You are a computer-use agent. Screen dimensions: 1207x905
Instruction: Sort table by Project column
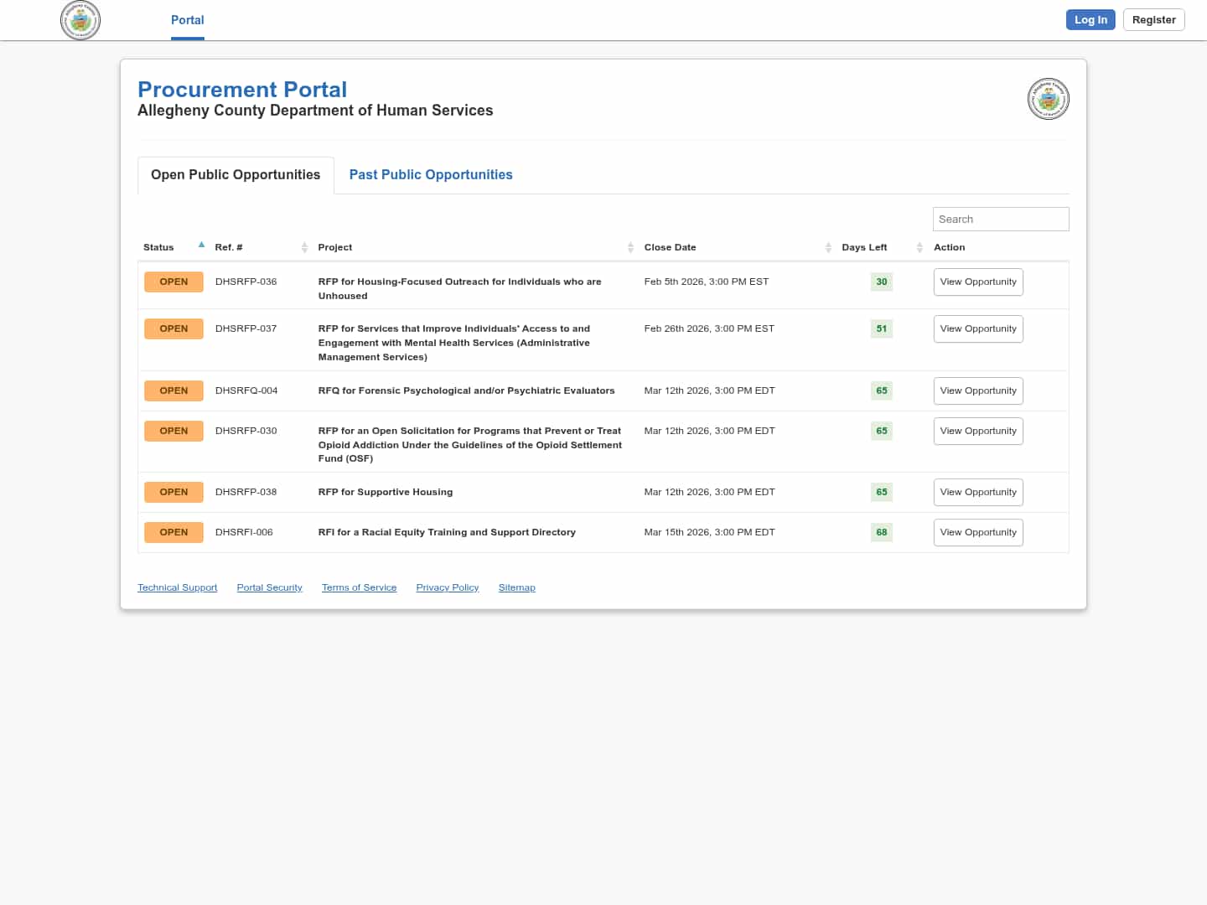click(630, 247)
